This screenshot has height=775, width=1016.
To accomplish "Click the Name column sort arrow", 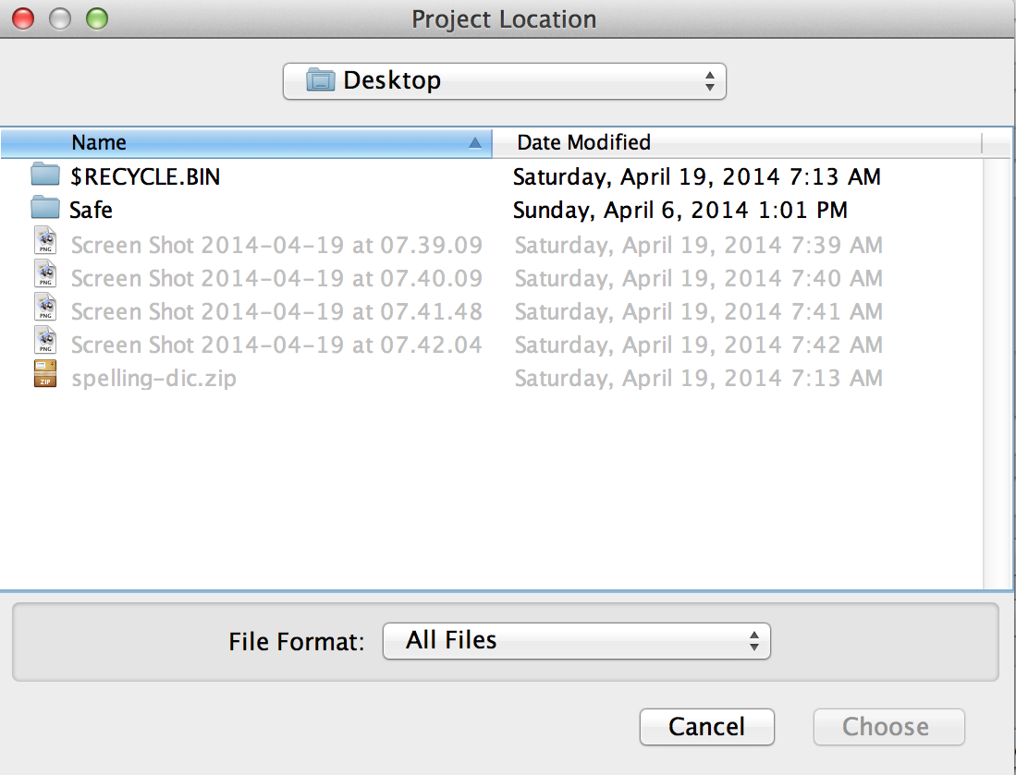I will tap(475, 142).
